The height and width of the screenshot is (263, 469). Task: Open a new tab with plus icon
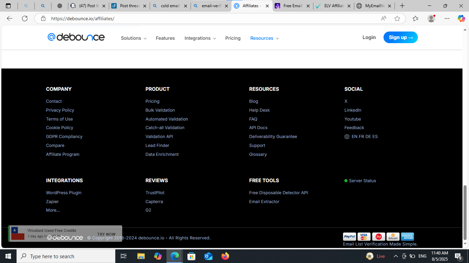coord(402,6)
